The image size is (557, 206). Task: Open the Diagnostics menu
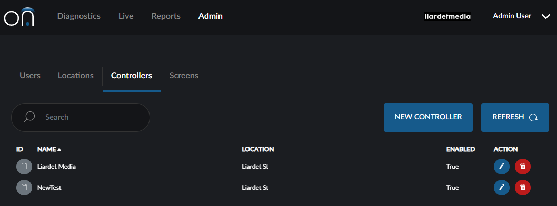[x=79, y=16]
